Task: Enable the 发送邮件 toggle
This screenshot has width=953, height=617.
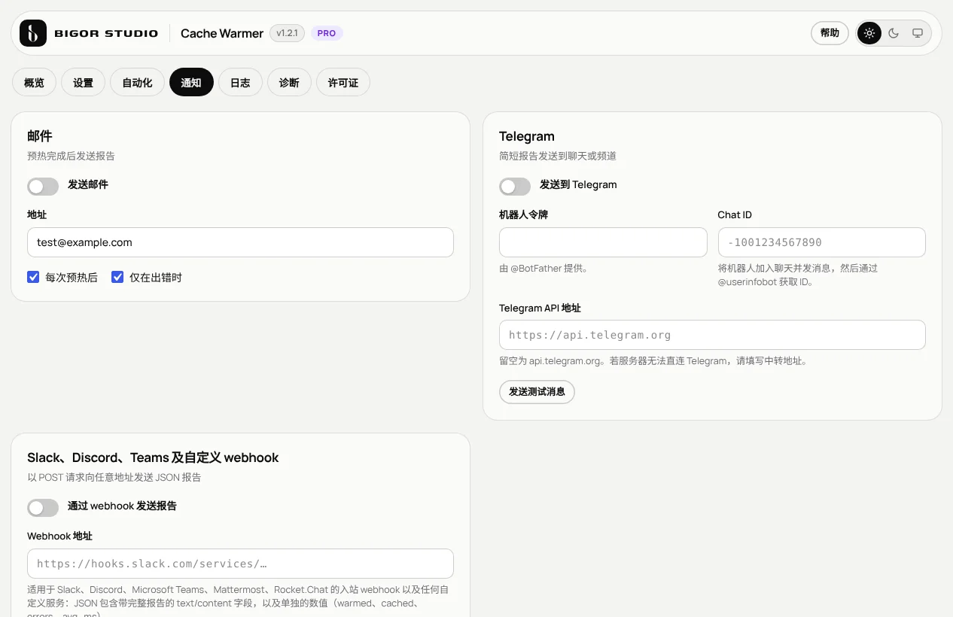Action: point(43,186)
